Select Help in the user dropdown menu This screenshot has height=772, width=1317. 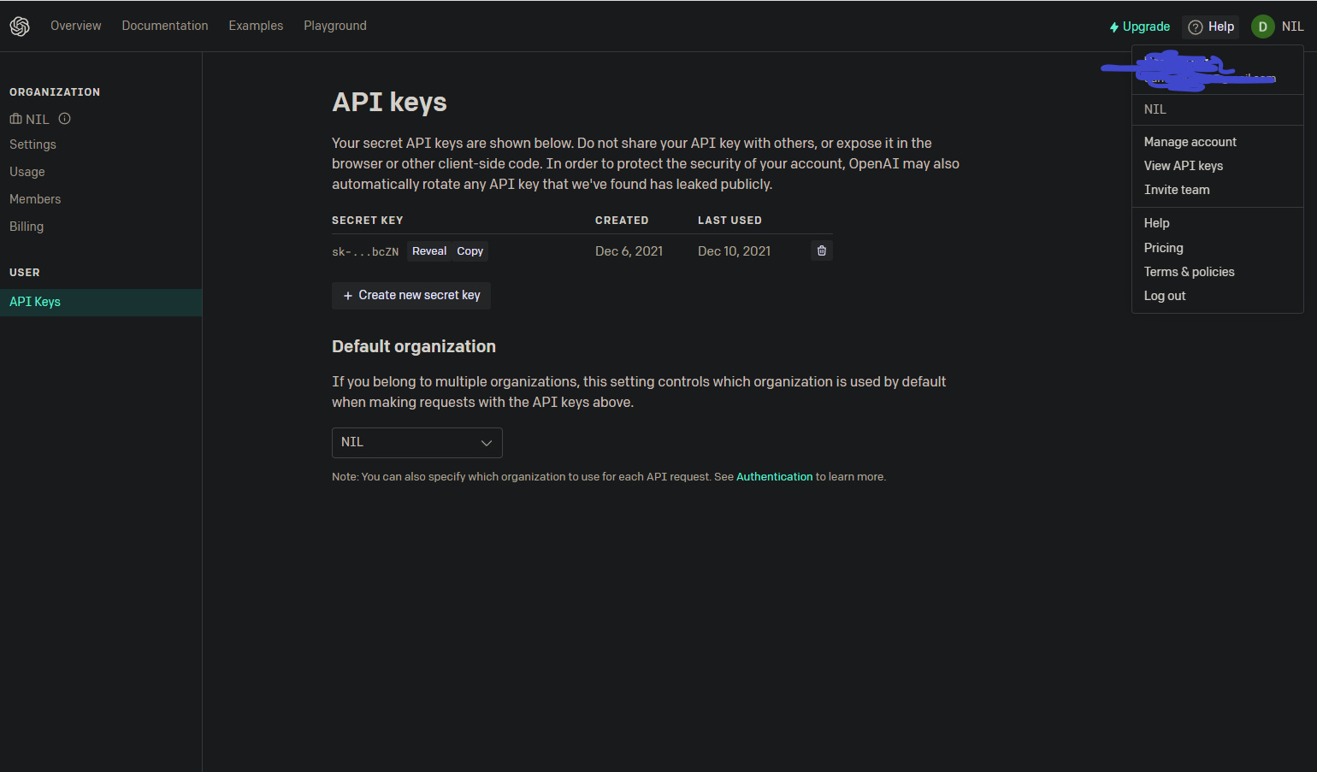click(x=1157, y=223)
